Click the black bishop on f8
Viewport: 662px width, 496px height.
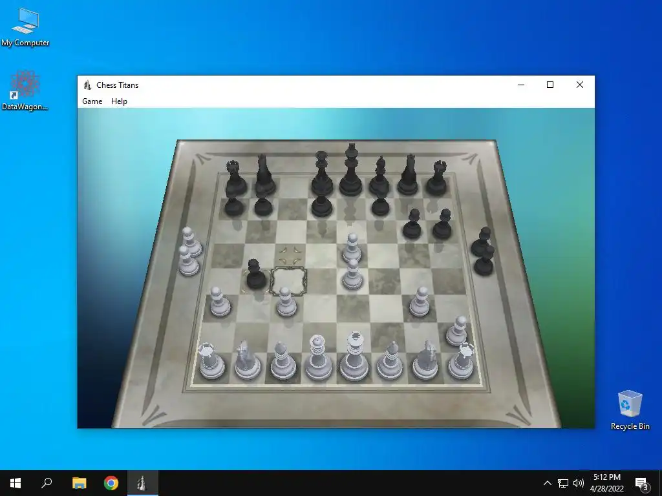click(379, 176)
